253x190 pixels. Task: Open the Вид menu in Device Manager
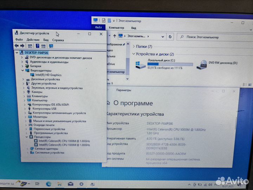(x=46, y=40)
